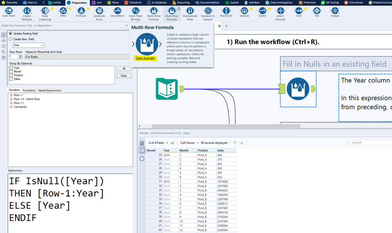Select the Record ID tool
This screenshot has height=233, width=392.
(226, 13)
